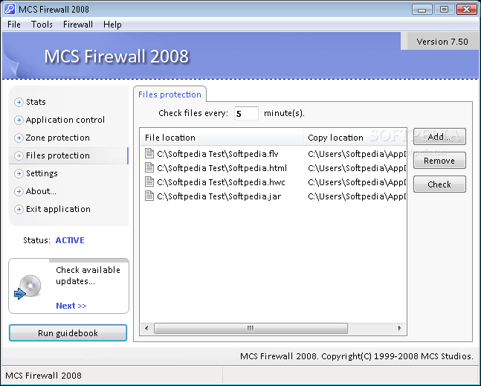Image resolution: width=481 pixels, height=386 pixels.
Task: Click the file icon of Softpedia.flv
Action: [149, 153]
